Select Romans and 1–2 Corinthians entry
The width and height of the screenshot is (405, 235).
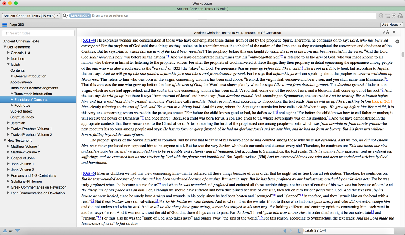tap(33, 176)
